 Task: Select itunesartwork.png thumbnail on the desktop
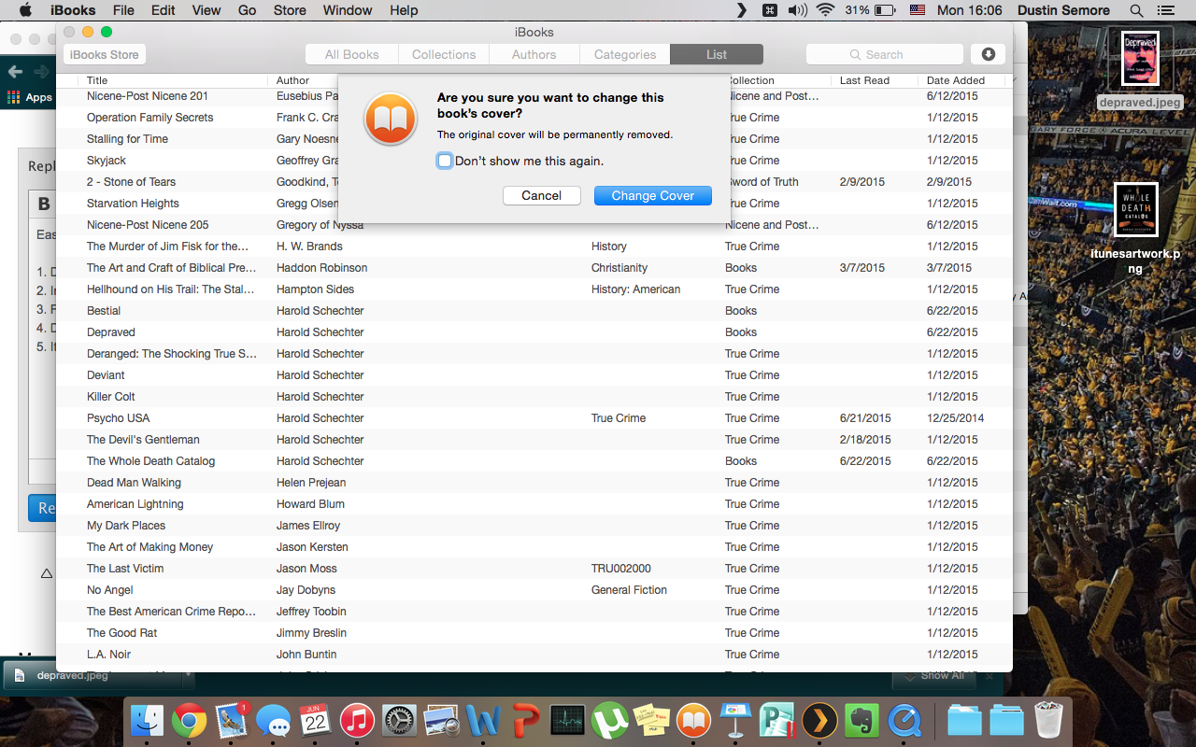pos(1136,209)
